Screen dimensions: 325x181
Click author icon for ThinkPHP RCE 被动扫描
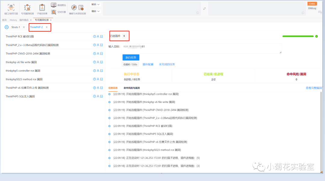point(98,36)
